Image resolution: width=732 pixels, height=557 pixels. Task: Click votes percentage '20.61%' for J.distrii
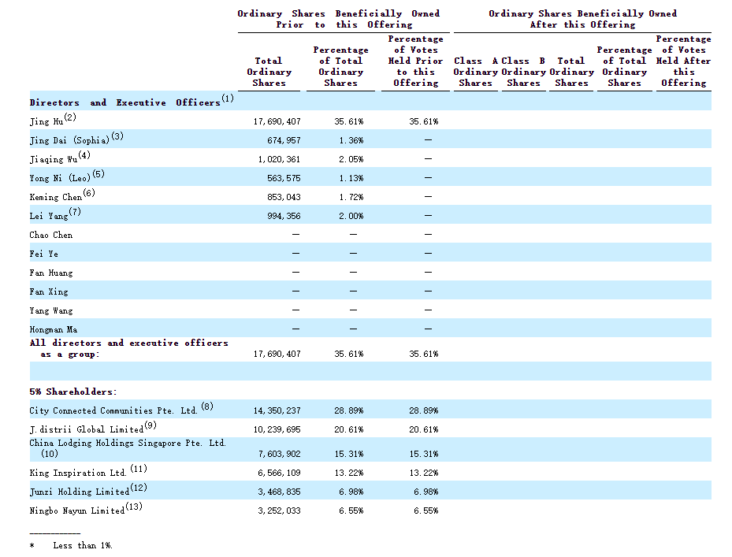[424, 429]
